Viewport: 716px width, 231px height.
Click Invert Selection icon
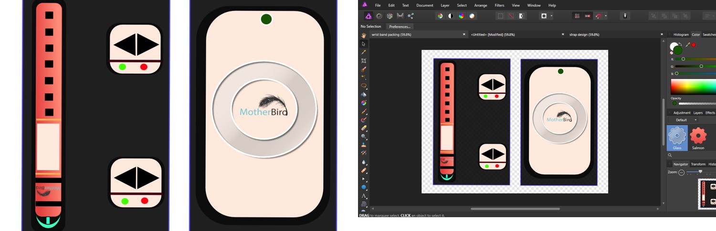[521, 16]
